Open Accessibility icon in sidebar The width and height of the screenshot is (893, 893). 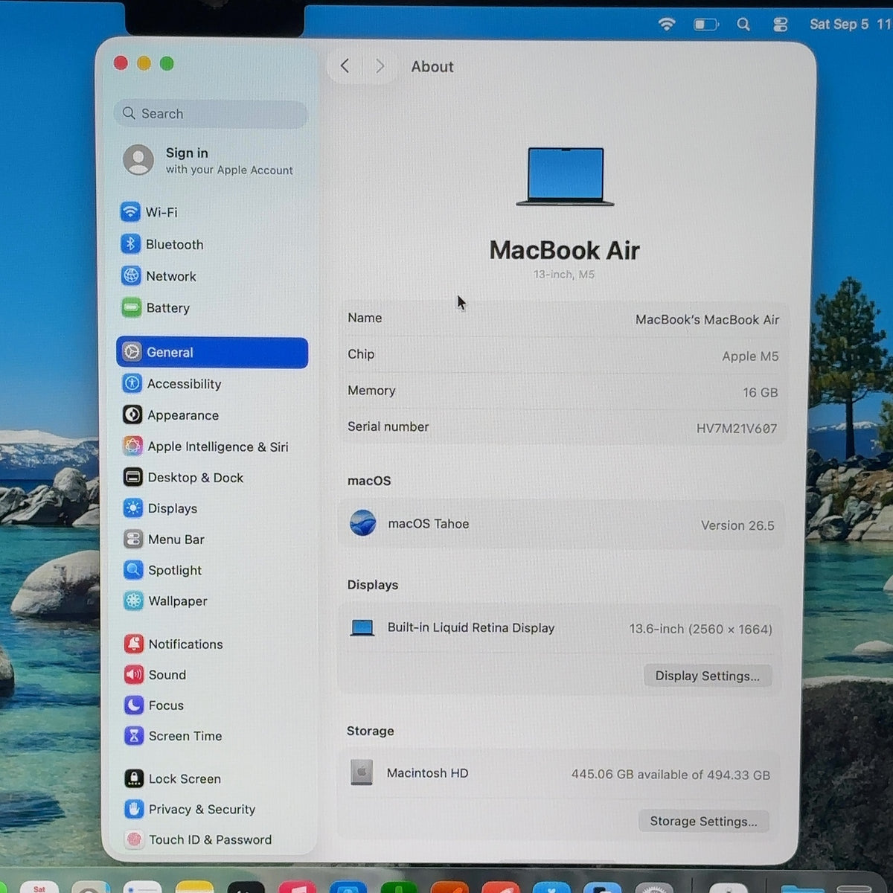pos(132,383)
